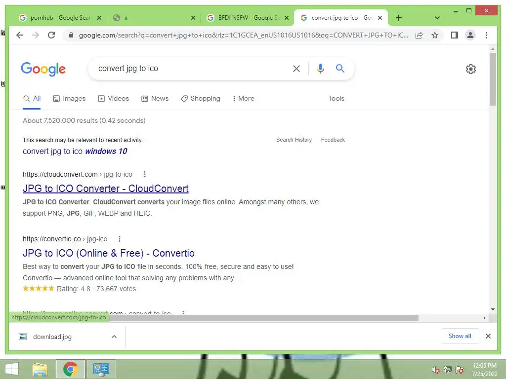Open a new tab
The image size is (506, 379).
coord(399,18)
